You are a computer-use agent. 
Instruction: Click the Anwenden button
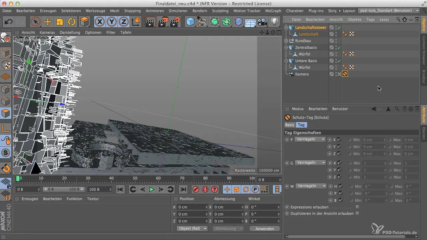[x=265, y=229]
